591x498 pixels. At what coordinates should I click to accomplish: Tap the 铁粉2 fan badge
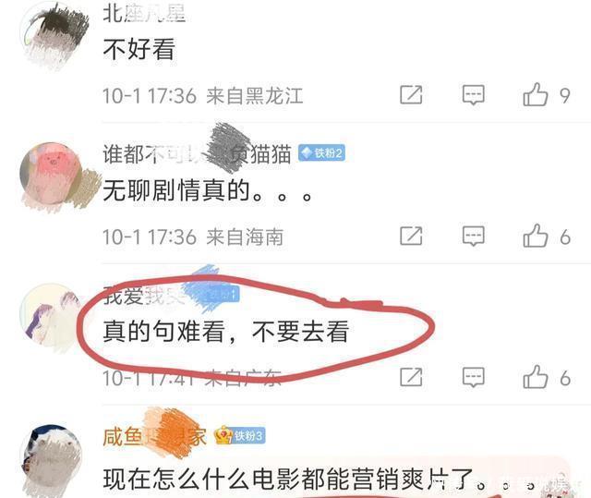321,153
